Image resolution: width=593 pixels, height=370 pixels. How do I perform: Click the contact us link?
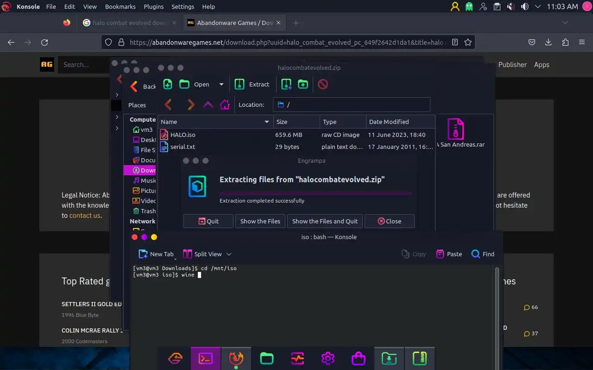85,216
